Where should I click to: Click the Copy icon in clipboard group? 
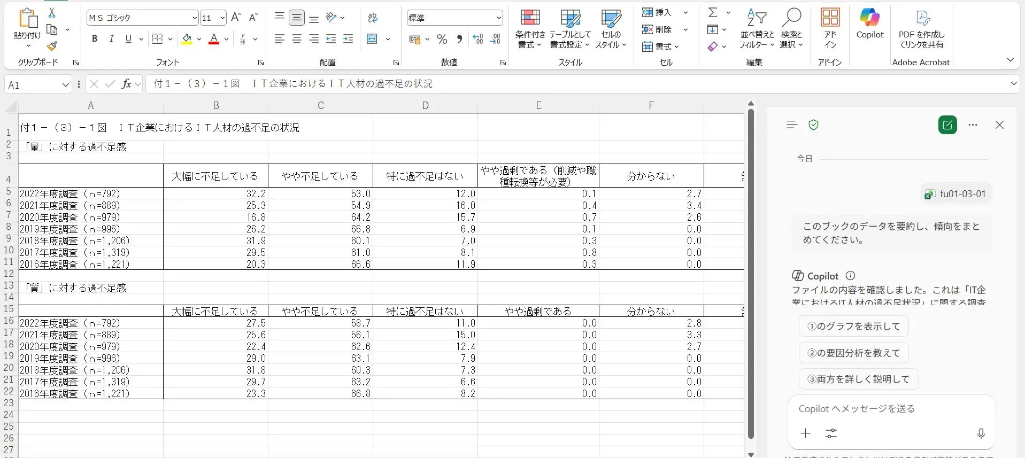tap(52, 29)
